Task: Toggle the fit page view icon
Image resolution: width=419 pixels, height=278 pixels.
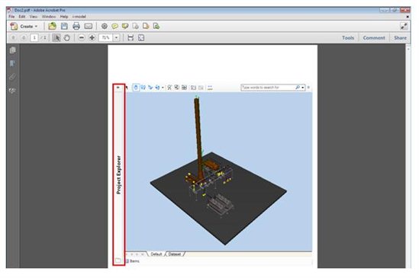Action: [x=141, y=37]
